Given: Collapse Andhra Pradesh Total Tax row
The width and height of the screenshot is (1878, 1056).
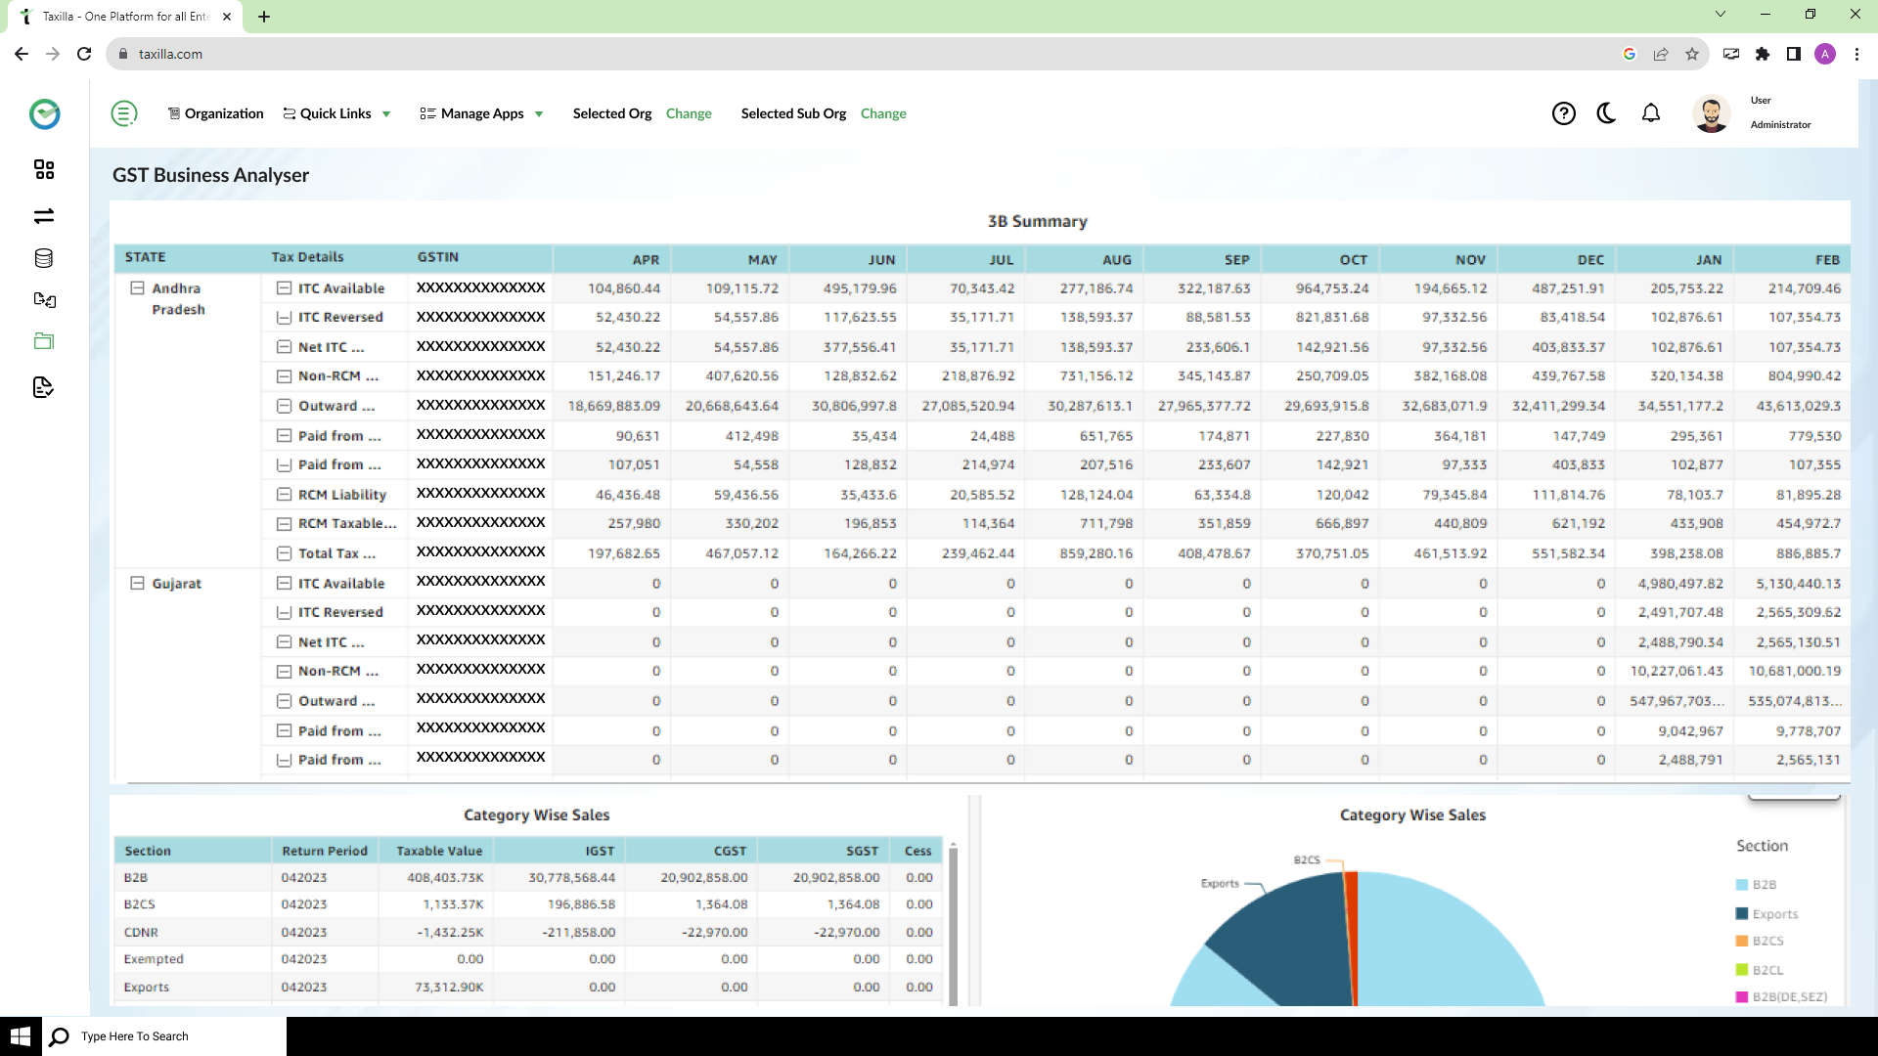Looking at the screenshot, I should [284, 554].
